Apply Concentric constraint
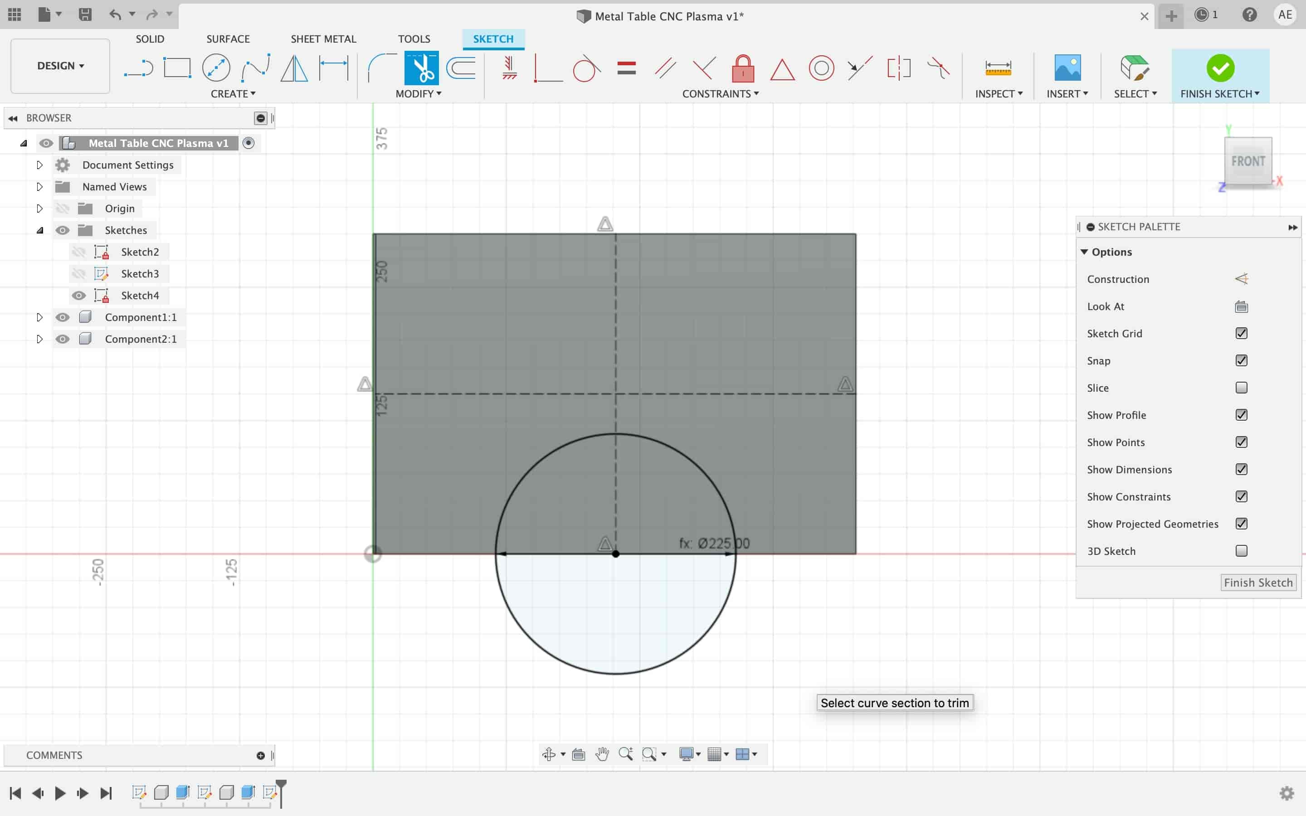The height and width of the screenshot is (816, 1306). (821, 68)
